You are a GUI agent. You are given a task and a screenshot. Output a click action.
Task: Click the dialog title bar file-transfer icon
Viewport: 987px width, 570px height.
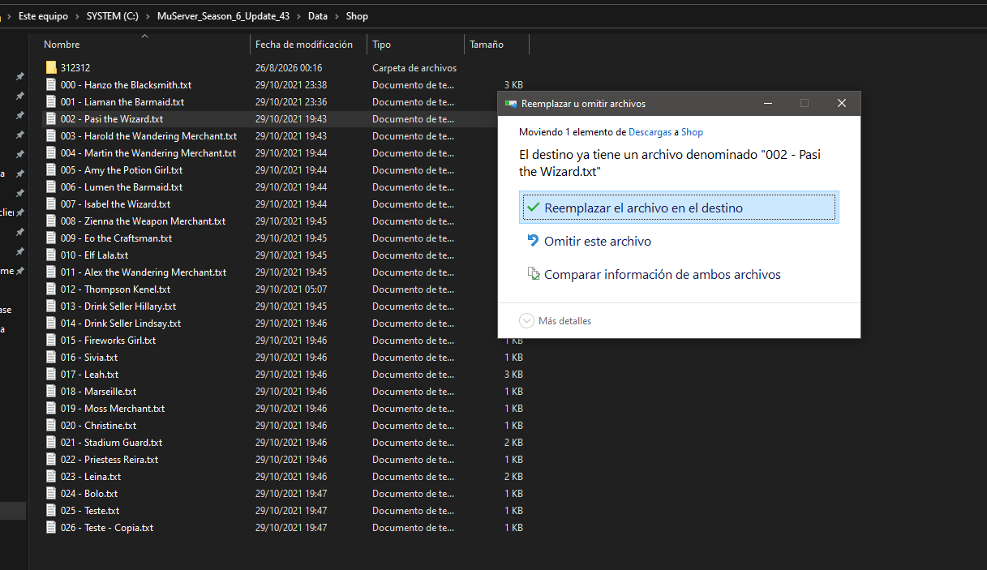click(511, 104)
